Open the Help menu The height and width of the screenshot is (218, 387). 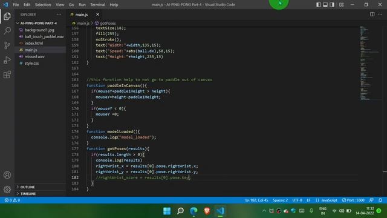tap(114, 5)
